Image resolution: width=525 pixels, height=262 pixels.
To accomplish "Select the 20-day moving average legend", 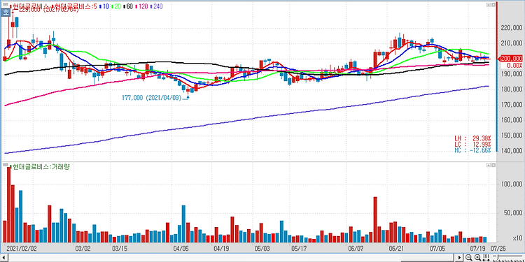I will click(x=116, y=7).
